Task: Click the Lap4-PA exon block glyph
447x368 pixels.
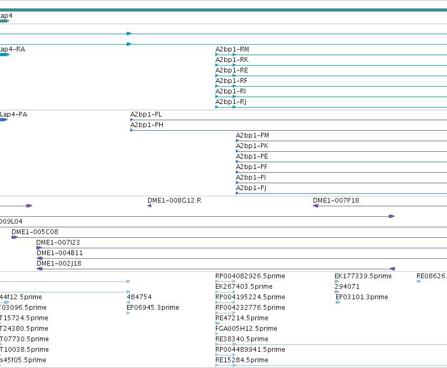Action: pos(4,120)
